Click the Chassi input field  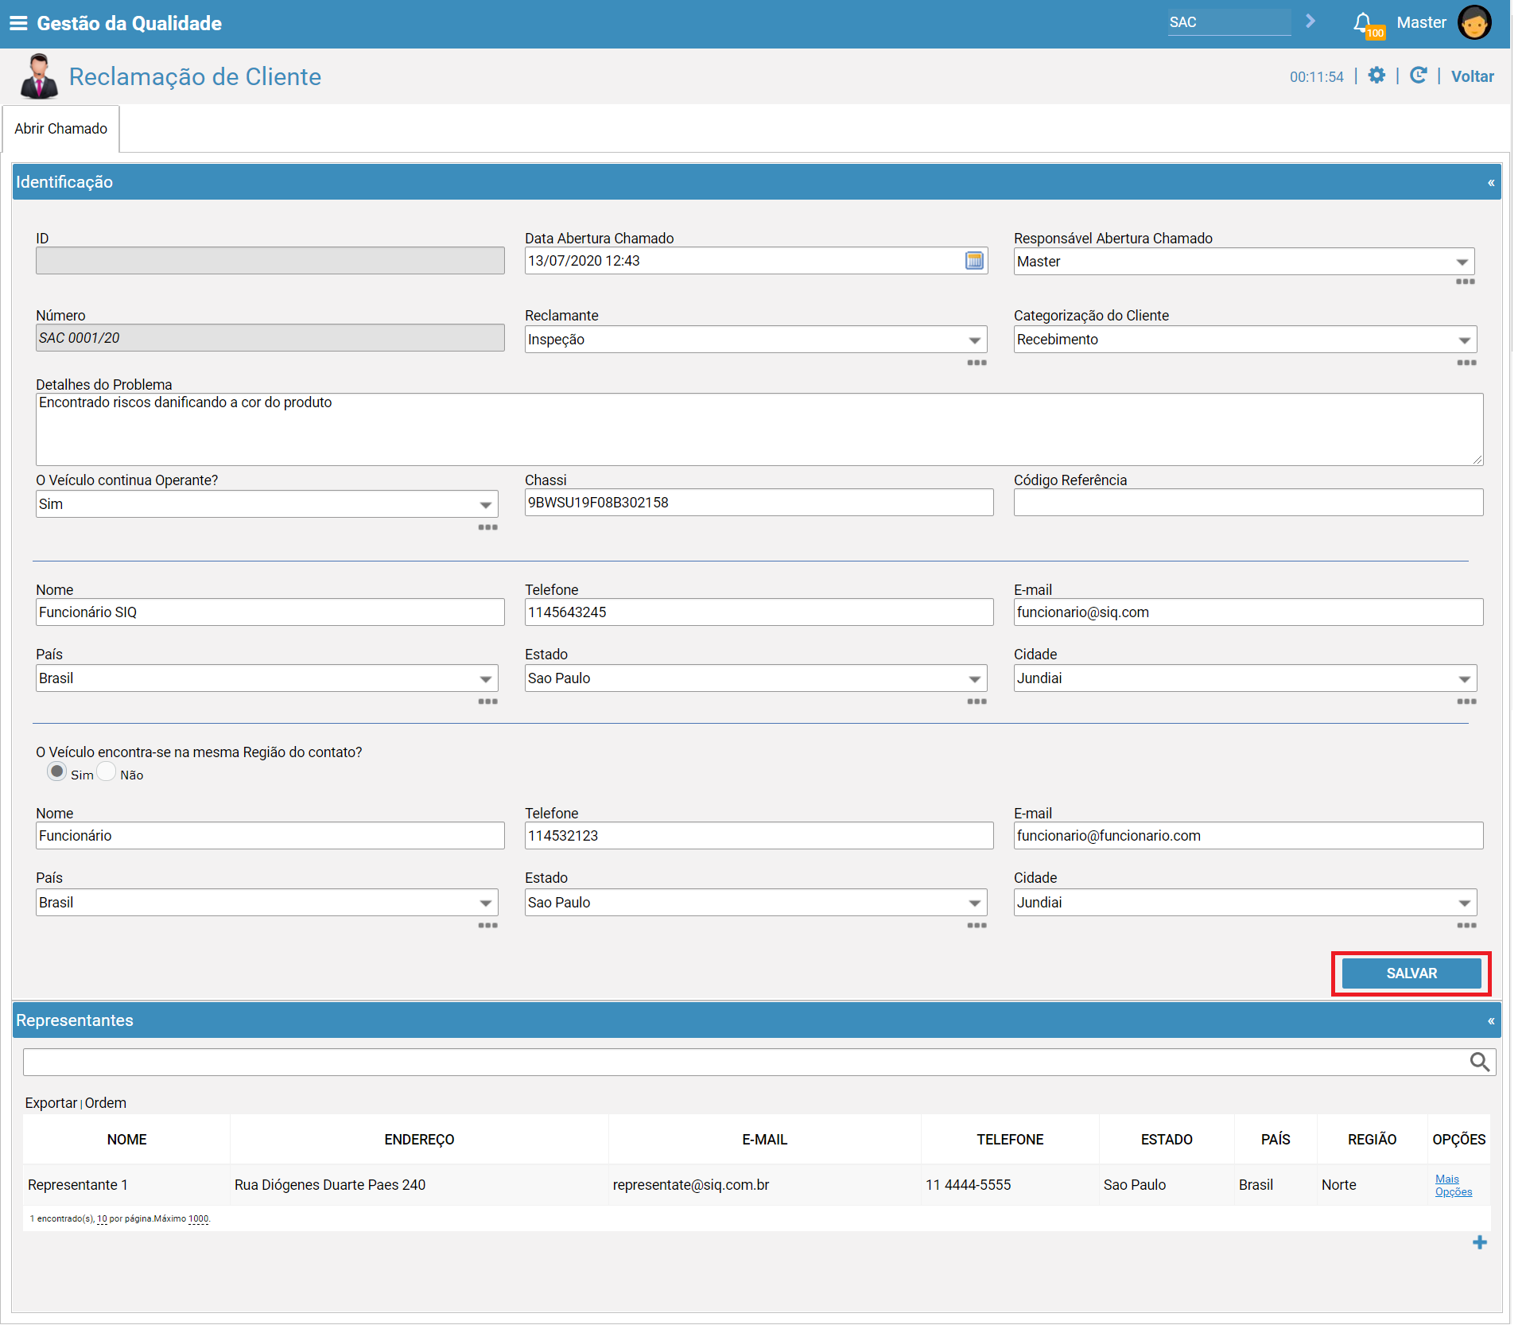(759, 503)
